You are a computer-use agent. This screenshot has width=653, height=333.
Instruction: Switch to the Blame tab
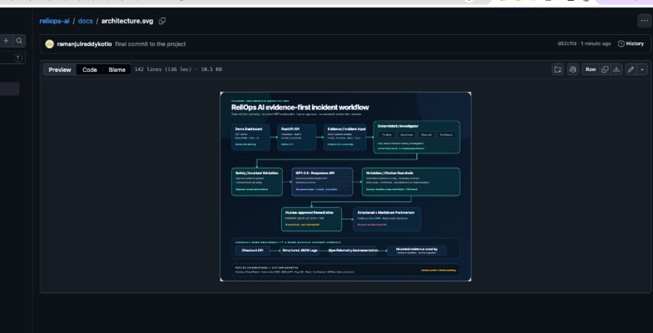(117, 70)
